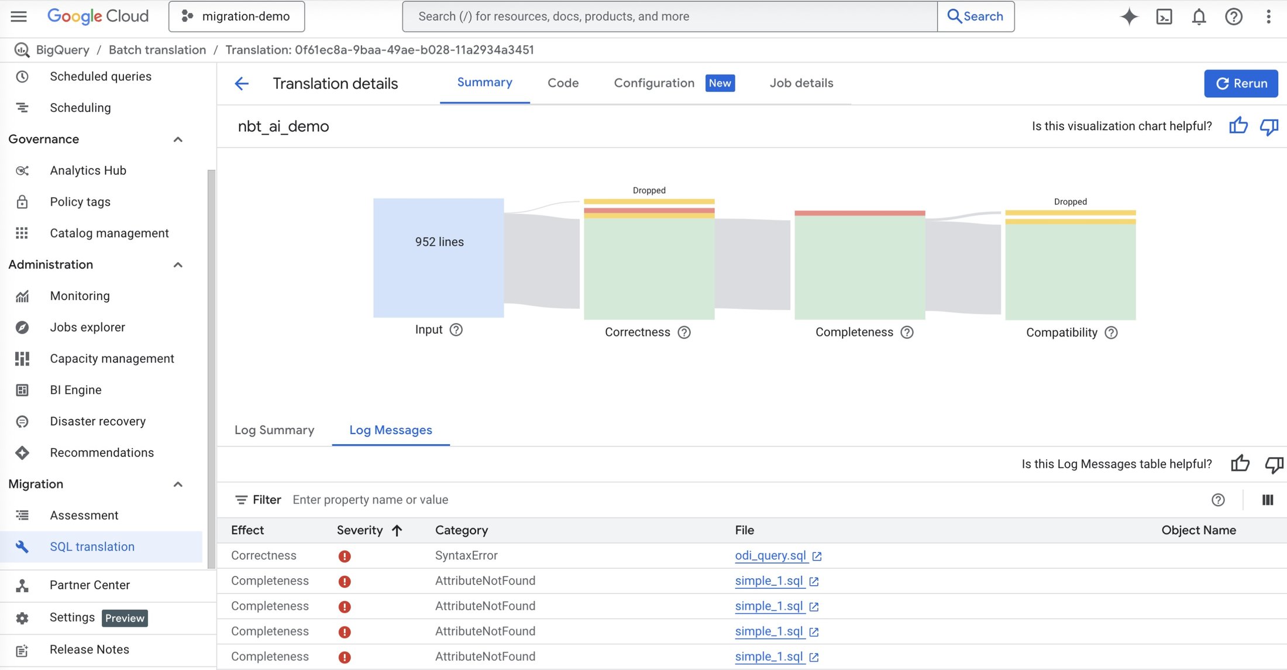Click the sidebar vertical scrollbar

pyautogui.click(x=211, y=369)
